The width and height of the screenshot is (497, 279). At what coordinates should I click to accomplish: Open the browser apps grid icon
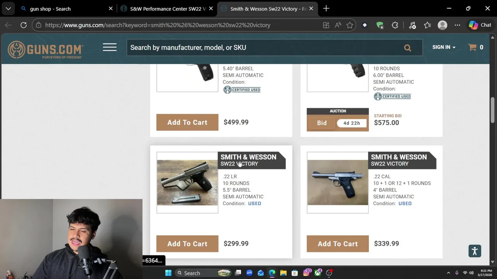click(326, 25)
